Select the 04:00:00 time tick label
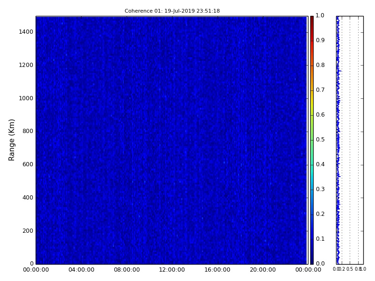Viewport: 375px width, 281px height. coord(81,270)
